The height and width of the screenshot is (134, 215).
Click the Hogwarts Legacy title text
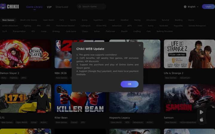click(119, 118)
